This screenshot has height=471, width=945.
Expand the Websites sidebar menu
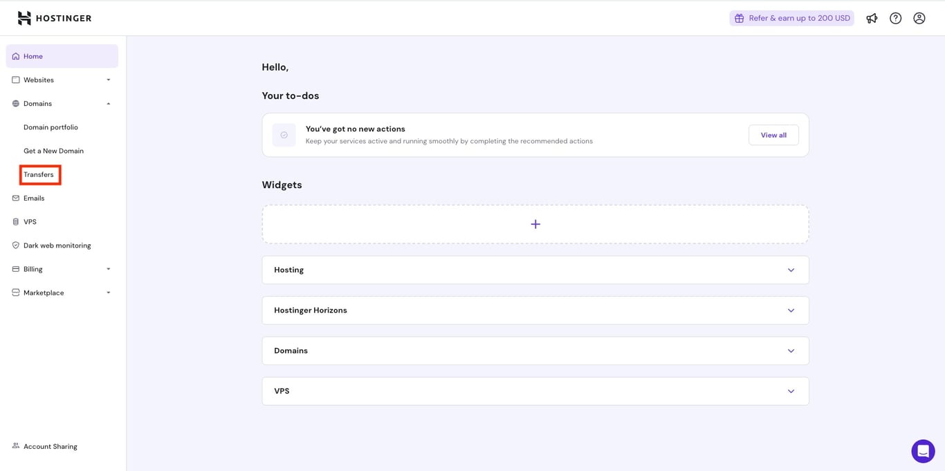click(39, 80)
